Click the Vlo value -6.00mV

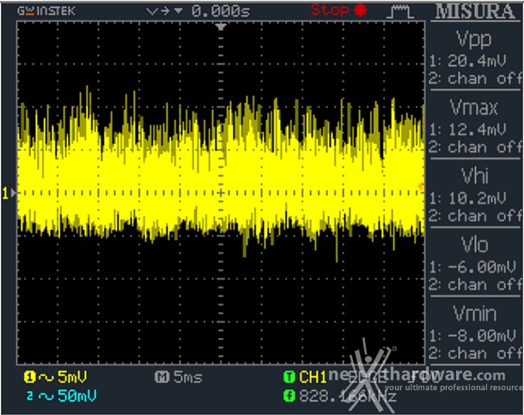point(481,267)
